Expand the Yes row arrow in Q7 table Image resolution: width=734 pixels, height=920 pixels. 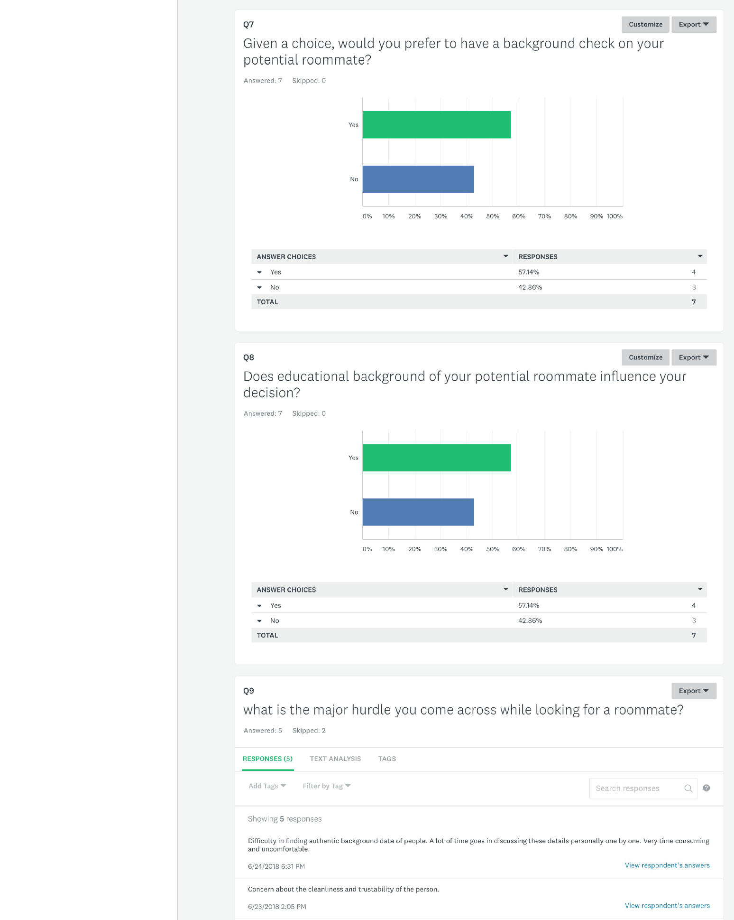click(x=259, y=272)
